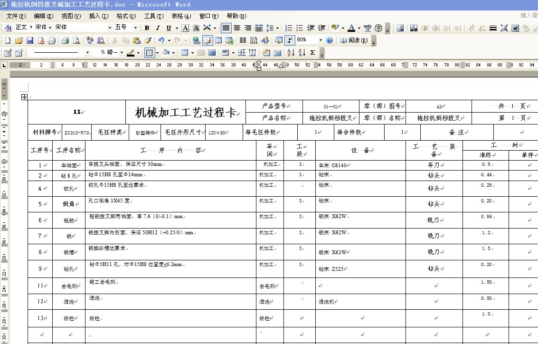Run spelling and grammar check

(x=90, y=40)
